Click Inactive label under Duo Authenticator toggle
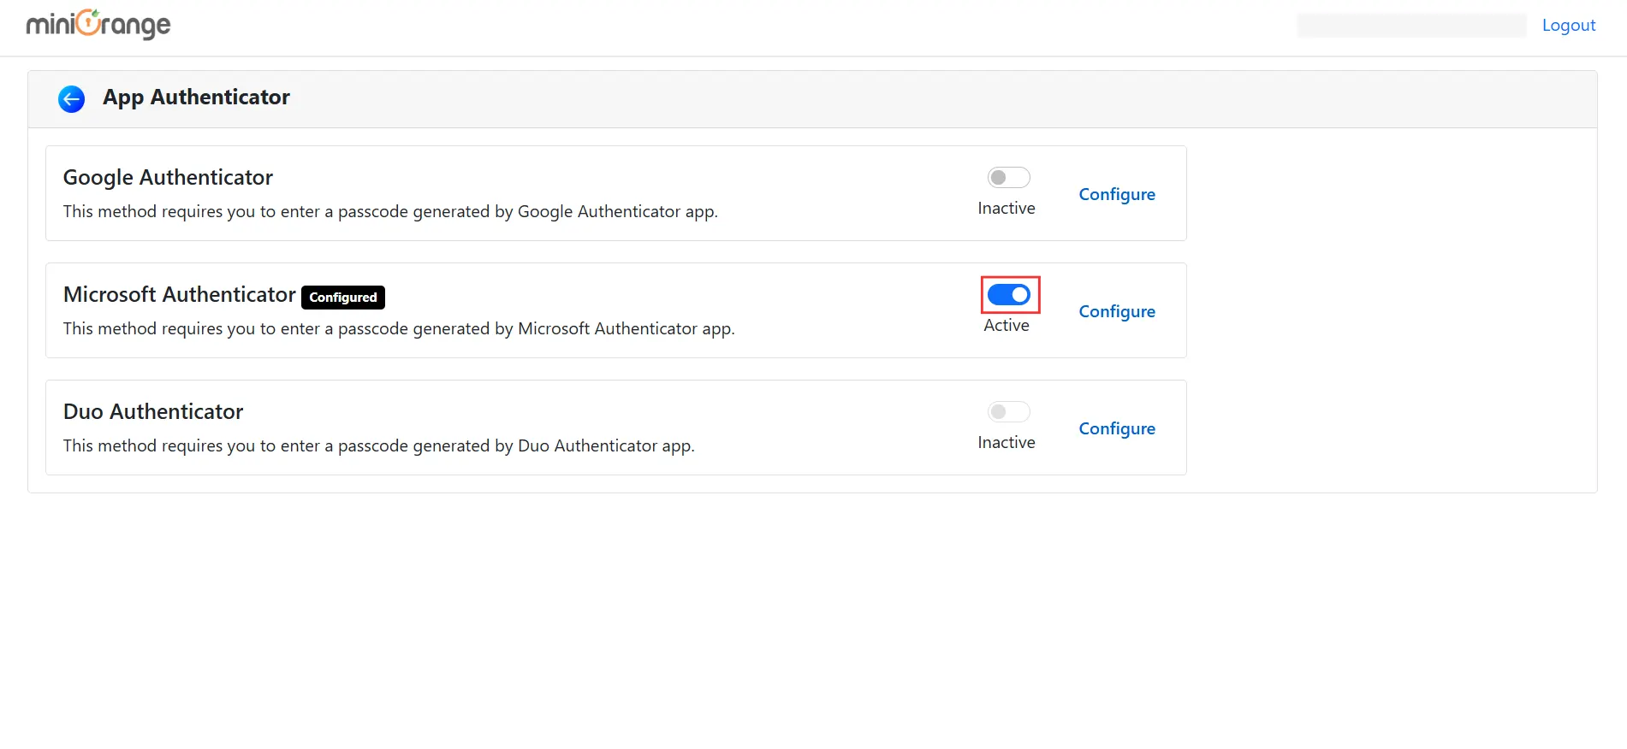Screen dimensions: 1627x749 point(1006,443)
